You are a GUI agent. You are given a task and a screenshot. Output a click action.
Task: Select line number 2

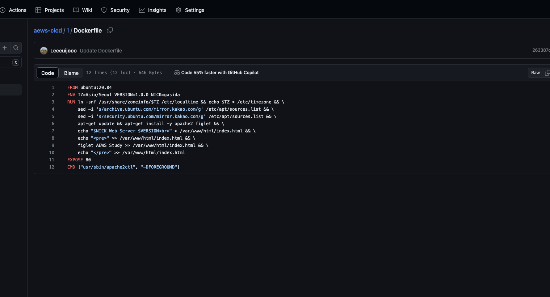[x=53, y=95]
